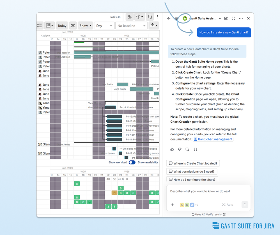Click the 47.8 workload total value
This screenshot has height=235, width=280.
click(x=121, y=179)
